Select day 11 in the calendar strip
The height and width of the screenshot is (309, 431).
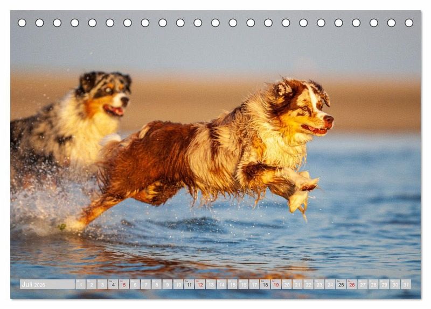[x=189, y=284]
